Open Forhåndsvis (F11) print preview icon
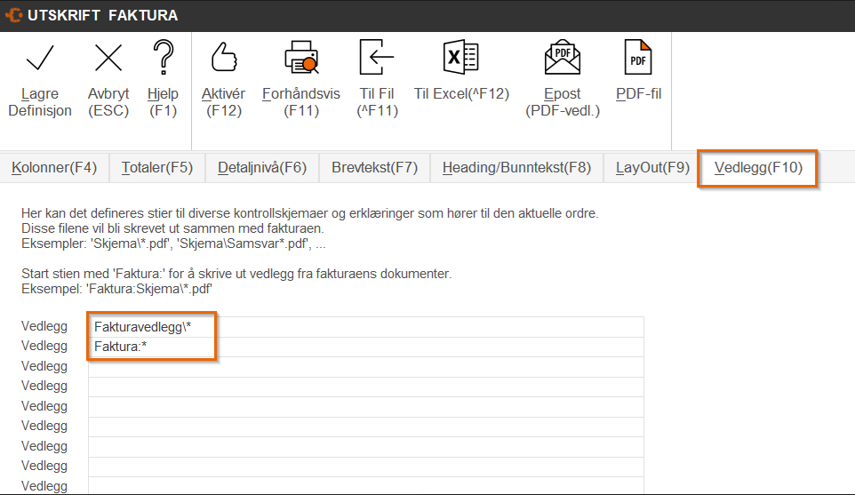The width and height of the screenshot is (855, 495). (x=301, y=59)
